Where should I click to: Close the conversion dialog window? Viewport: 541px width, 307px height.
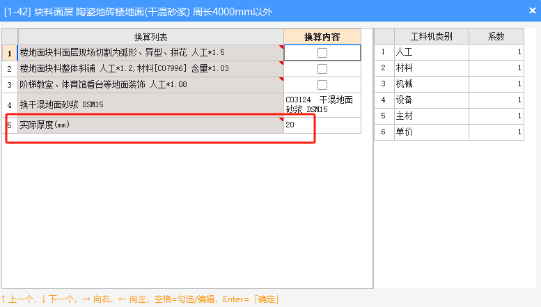pos(533,10)
